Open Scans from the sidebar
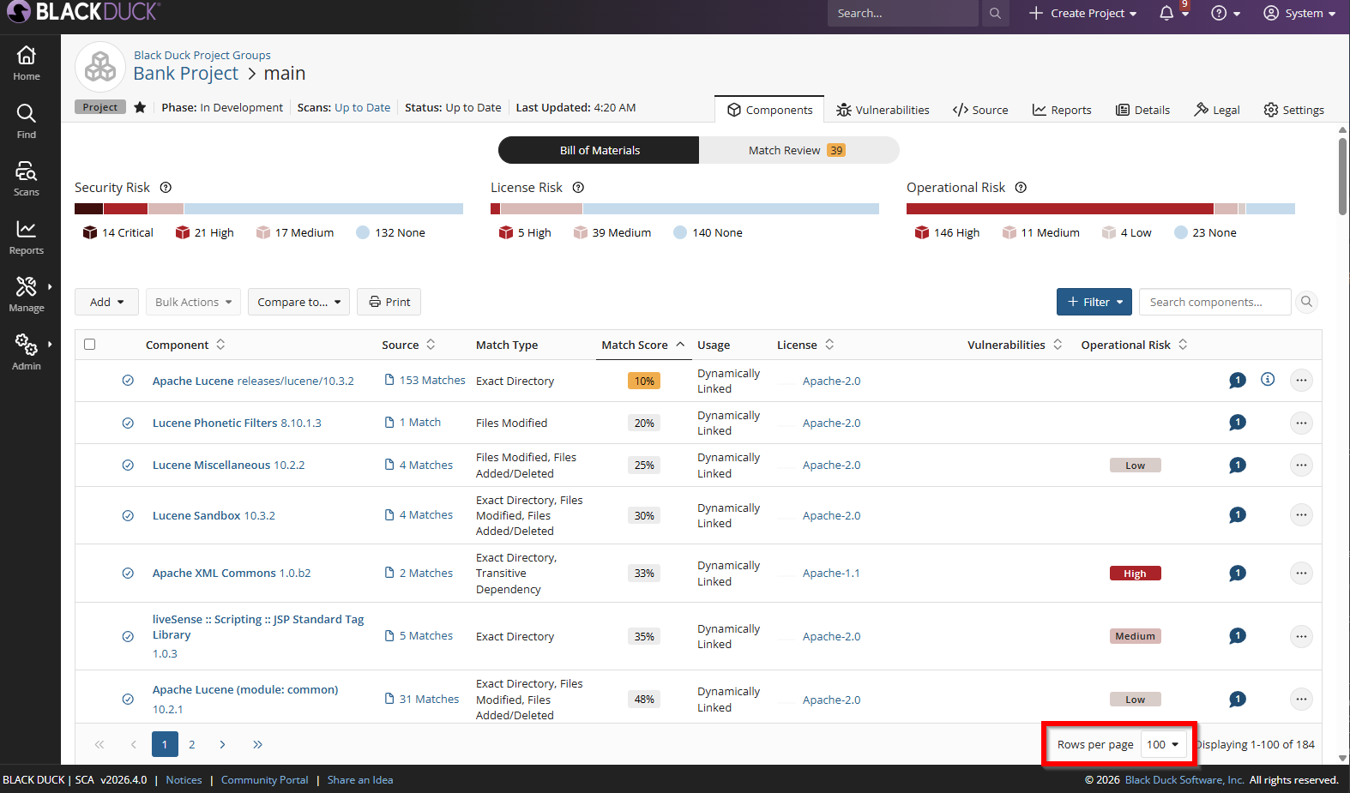Viewport: 1350px width, 793px height. pos(27,179)
